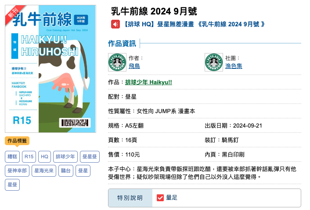This screenshot has height=210, width=310.
Task: Open the author's round green avatar
Action: tap(117, 62)
